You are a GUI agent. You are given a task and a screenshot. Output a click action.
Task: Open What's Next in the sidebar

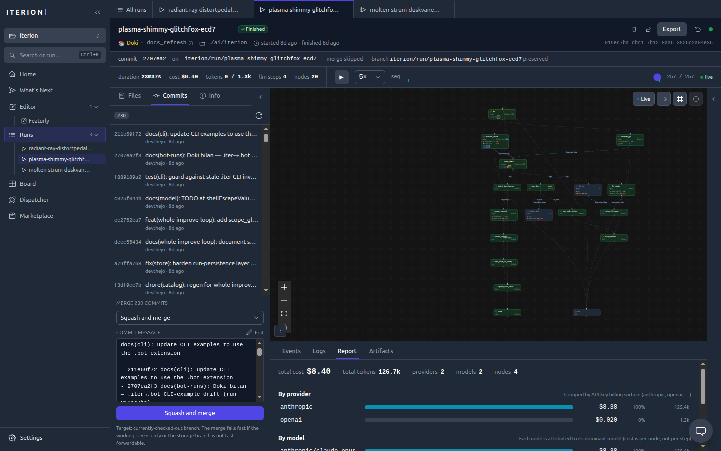pos(55,90)
